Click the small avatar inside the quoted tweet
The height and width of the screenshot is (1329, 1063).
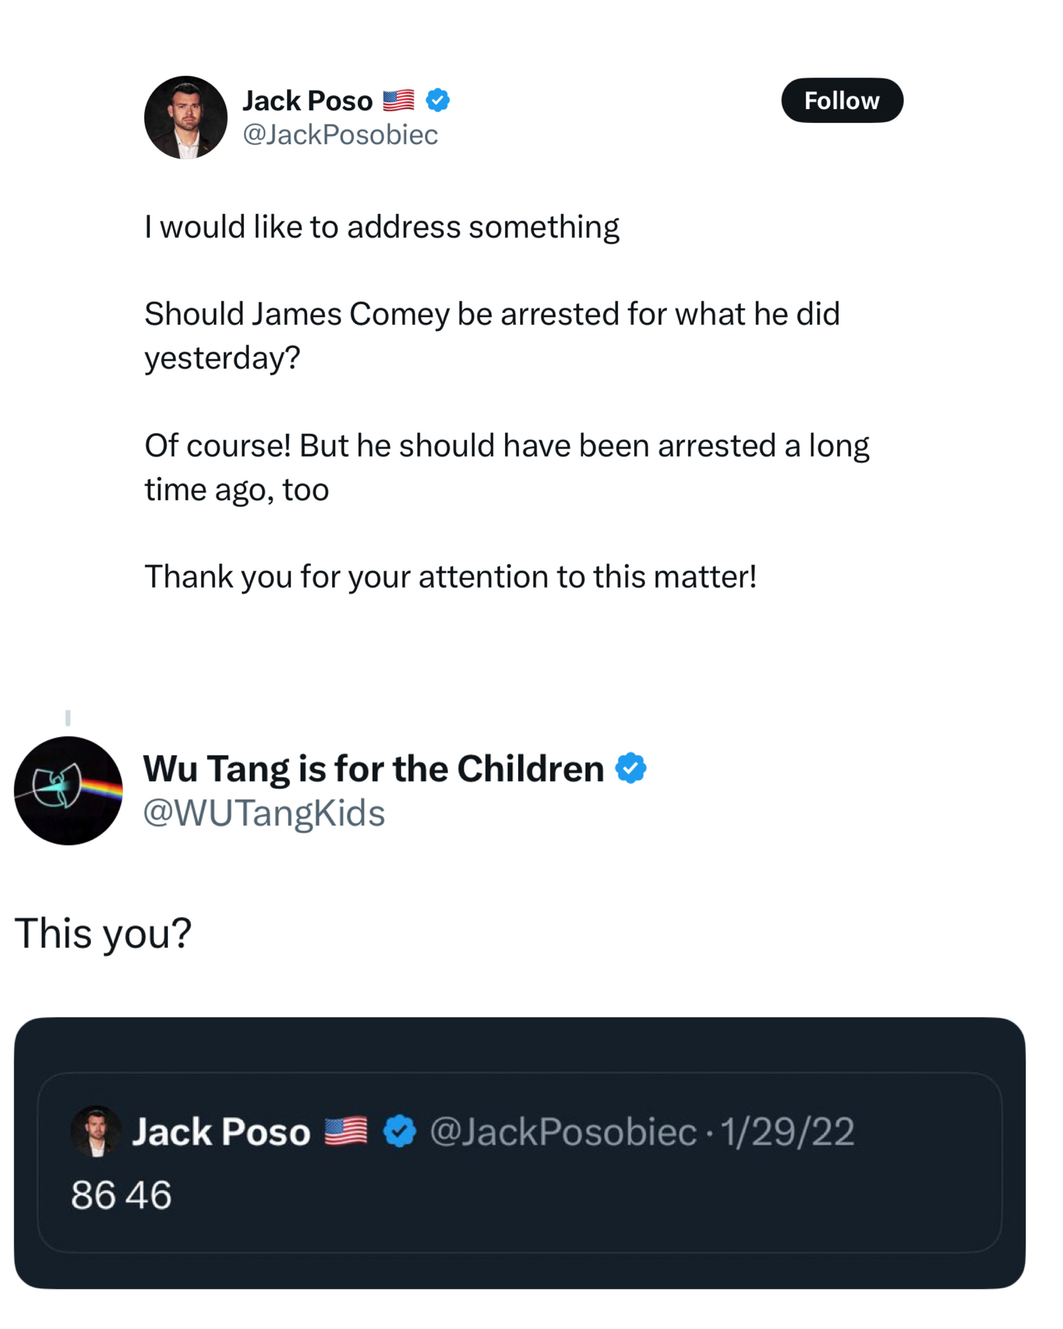96,1131
